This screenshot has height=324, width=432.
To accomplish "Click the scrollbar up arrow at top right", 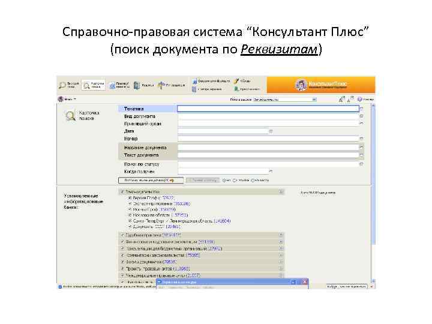I will click(x=373, y=106).
